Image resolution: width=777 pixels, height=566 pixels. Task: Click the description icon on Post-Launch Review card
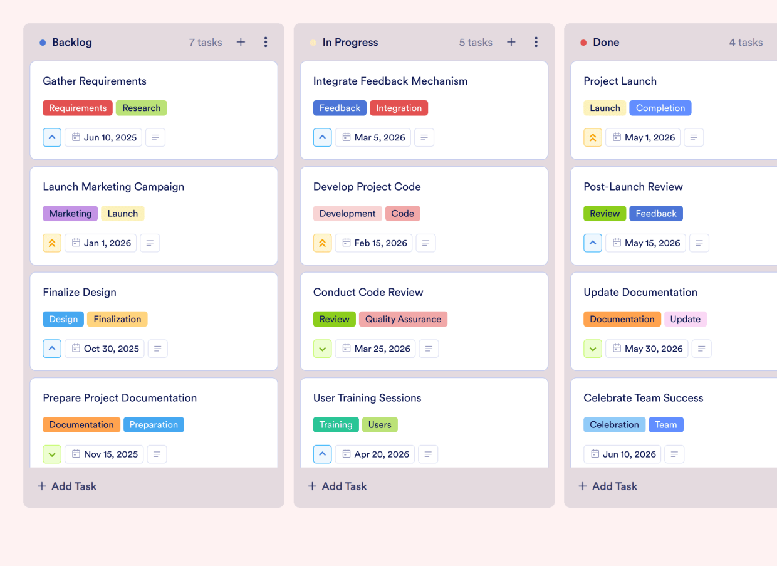tap(699, 243)
